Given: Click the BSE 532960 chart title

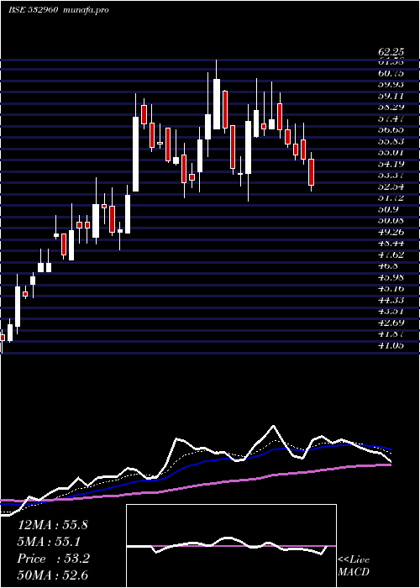Looking at the screenshot, I should pyautogui.click(x=33, y=10).
